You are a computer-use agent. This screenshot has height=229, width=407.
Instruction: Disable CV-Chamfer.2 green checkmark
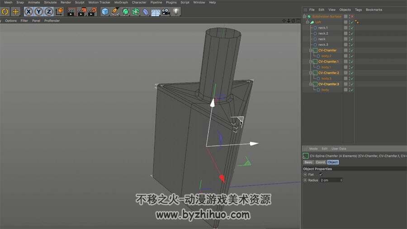coord(352,73)
